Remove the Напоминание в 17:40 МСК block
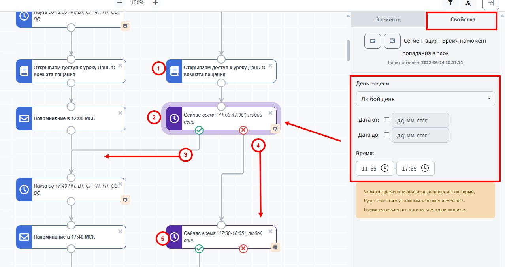The image size is (505, 267). point(120,231)
